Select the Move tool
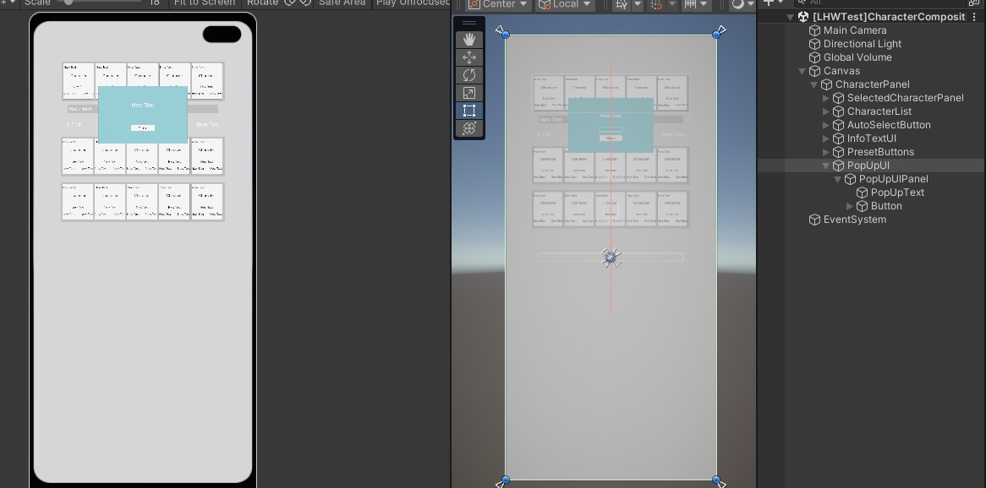Image resolution: width=986 pixels, height=488 pixels. click(469, 57)
